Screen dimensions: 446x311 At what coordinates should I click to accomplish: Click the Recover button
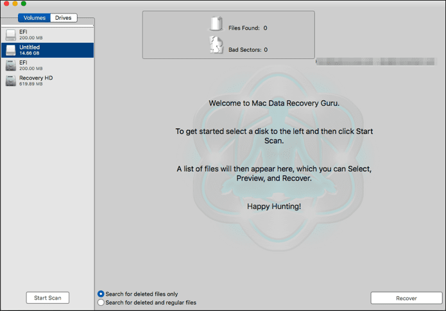tap(406, 298)
